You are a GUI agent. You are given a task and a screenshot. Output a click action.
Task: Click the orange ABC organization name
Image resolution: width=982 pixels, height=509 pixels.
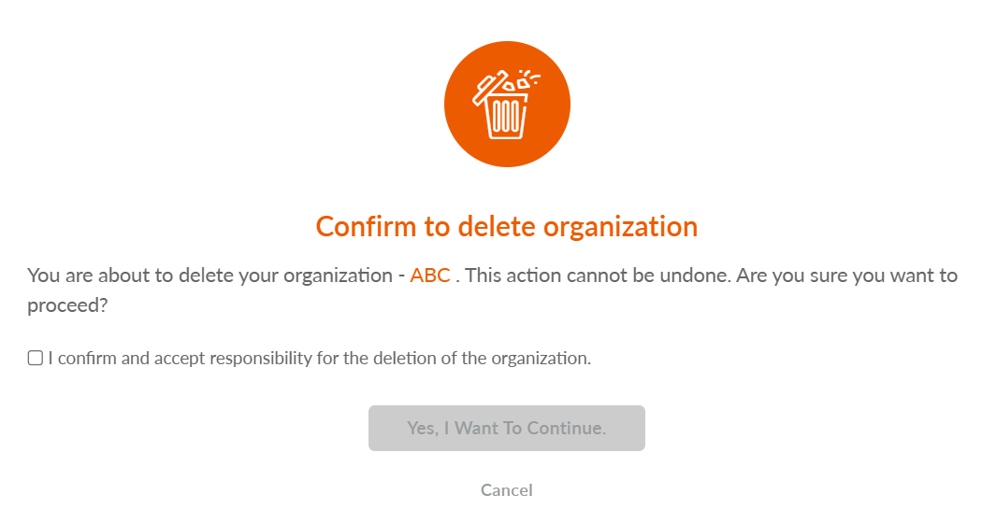coord(430,276)
